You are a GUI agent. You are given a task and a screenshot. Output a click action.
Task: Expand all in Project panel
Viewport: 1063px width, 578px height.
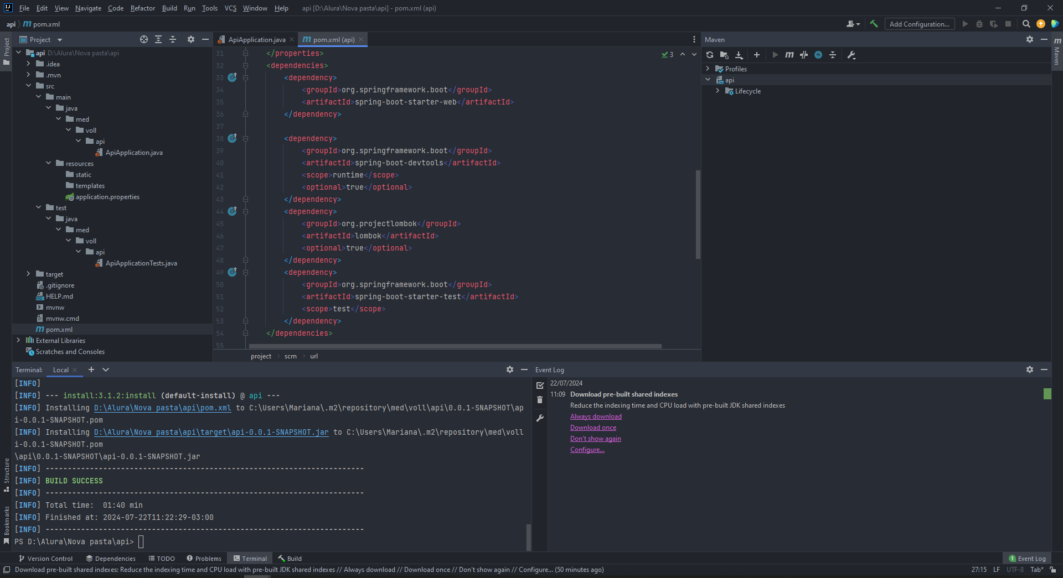click(x=158, y=39)
